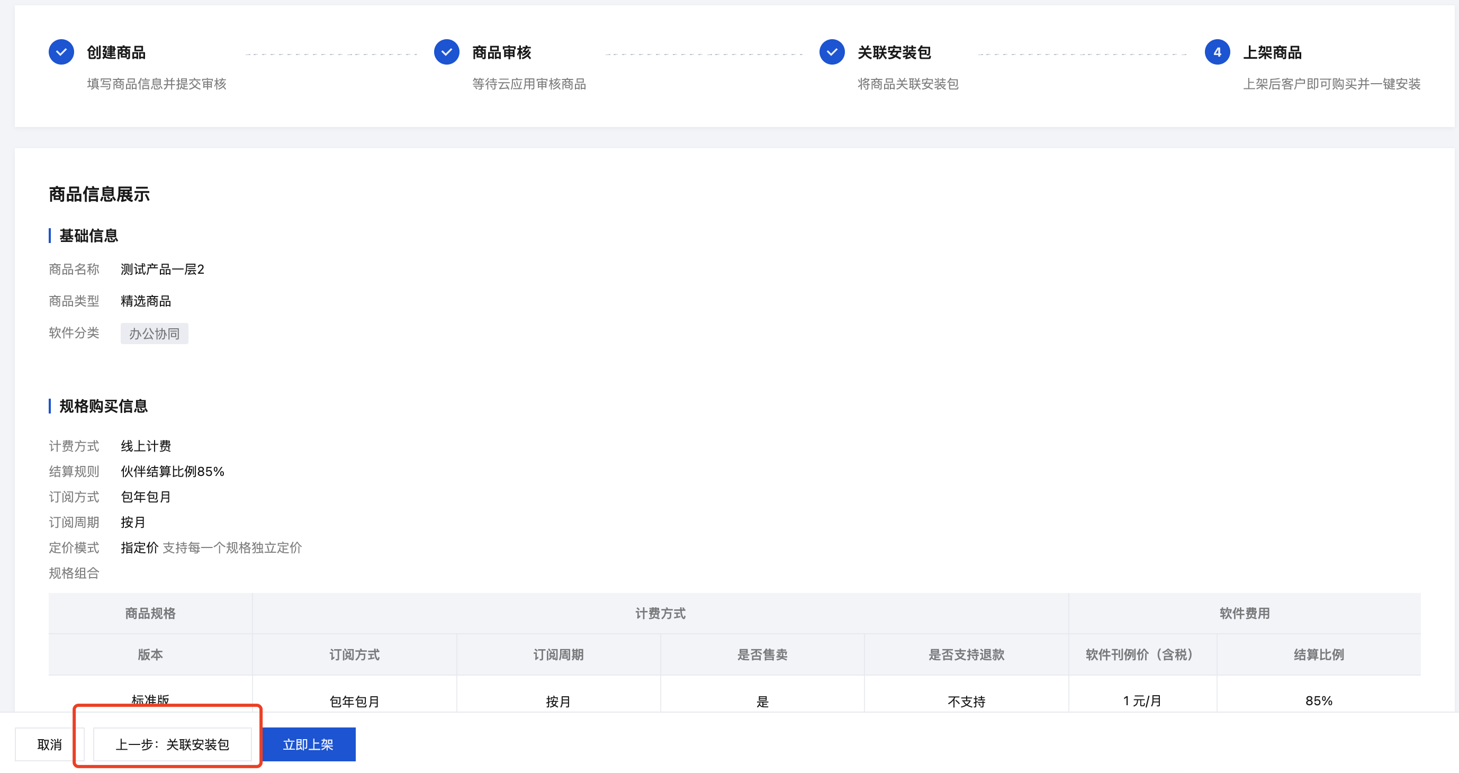Click the 商品信息展示 heading

pyautogui.click(x=99, y=194)
